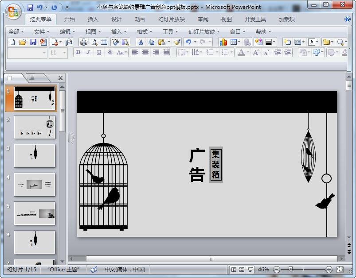
Task: Add a new slide from the toolbar
Action: [287, 42]
